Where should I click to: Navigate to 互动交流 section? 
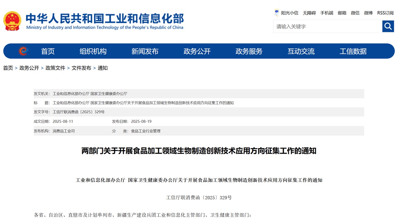coord(301,51)
